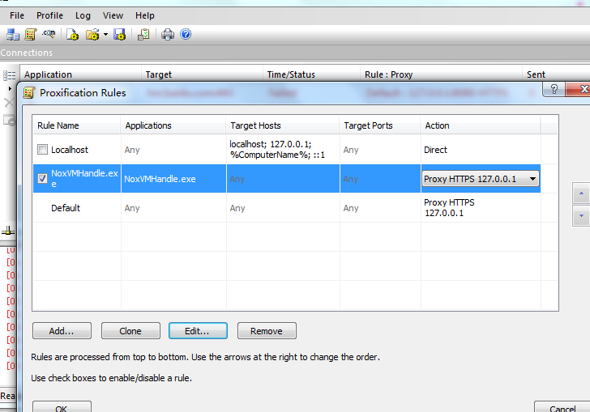The image size is (590, 412).
Task: Click the Save Profile floppy icon
Action: [x=120, y=35]
